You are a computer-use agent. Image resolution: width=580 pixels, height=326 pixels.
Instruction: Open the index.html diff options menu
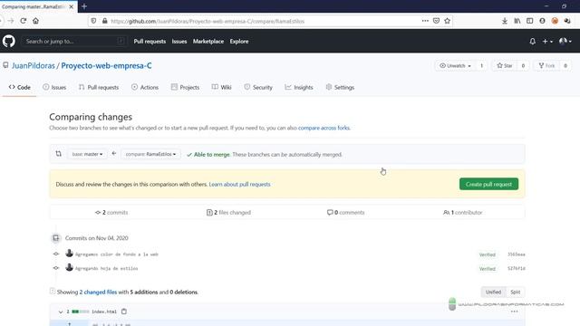click(x=514, y=312)
